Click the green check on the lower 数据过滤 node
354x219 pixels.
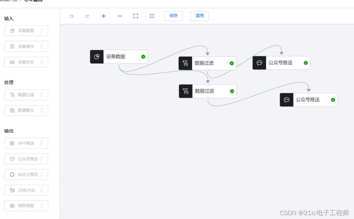pyautogui.click(x=232, y=91)
